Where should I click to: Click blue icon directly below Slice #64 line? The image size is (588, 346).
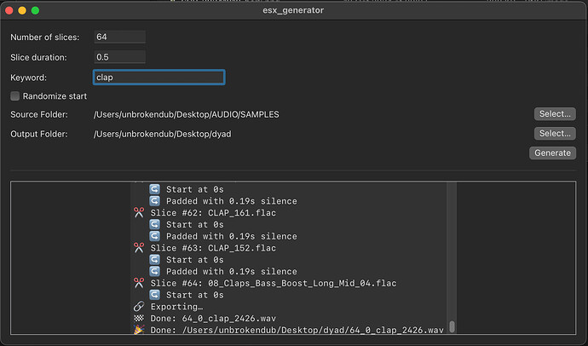pos(155,295)
